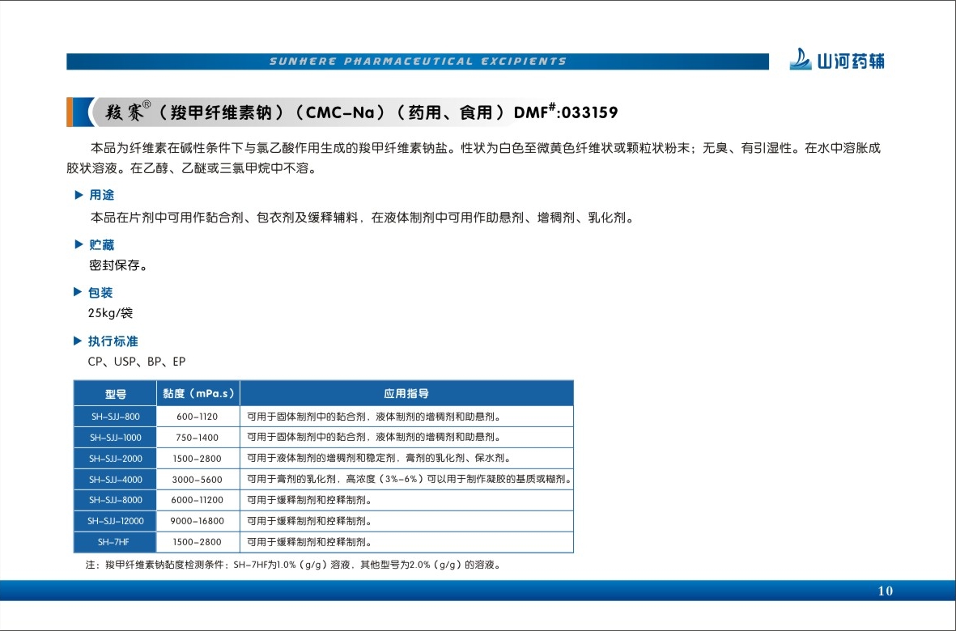The image size is (956, 631).
Task: Select the SH-7HF model cell
Action: tap(115, 542)
